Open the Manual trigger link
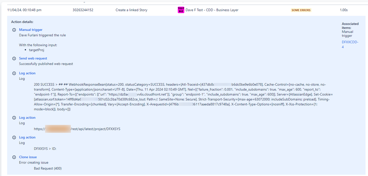 31,30
